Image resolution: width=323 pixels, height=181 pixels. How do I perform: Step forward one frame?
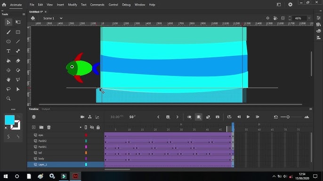coord(258,117)
